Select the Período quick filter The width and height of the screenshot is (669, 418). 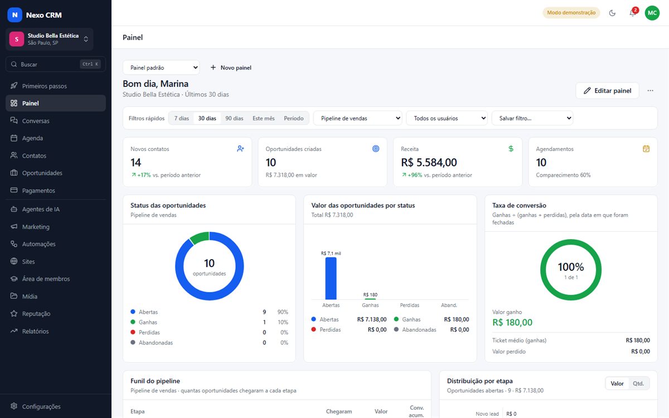click(x=294, y=118)
